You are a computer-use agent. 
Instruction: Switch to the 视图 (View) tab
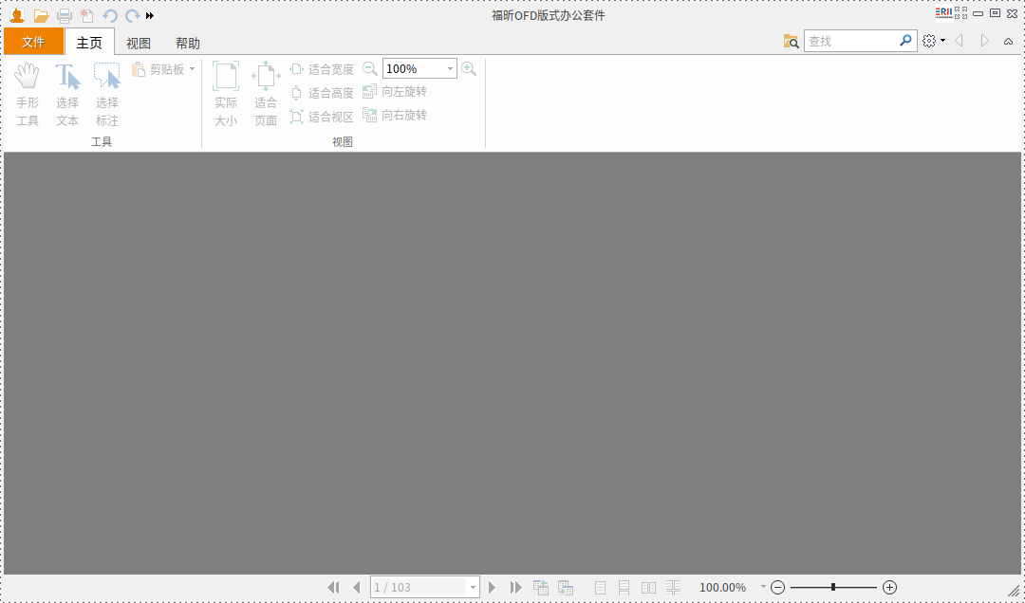pyautogui.click(x=138, y=42)
